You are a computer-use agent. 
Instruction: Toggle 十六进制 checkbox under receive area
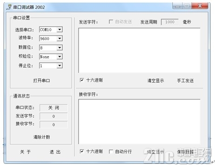pyautogui.click(x=82, y=151)
